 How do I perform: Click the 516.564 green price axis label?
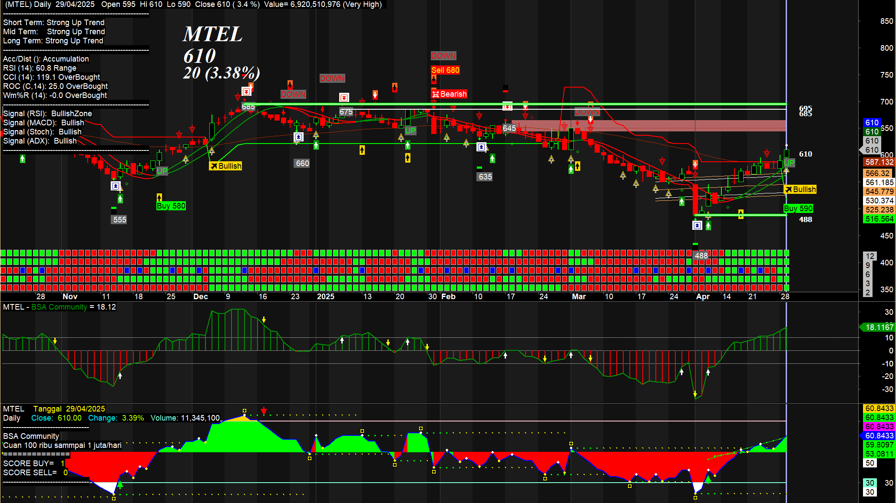point(879,219)
